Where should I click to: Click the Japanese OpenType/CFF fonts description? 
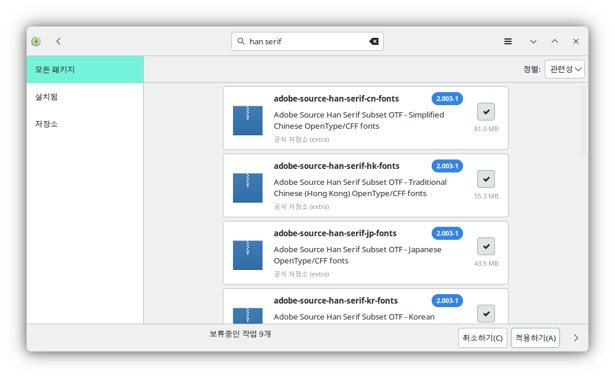[x=357, y=255]
